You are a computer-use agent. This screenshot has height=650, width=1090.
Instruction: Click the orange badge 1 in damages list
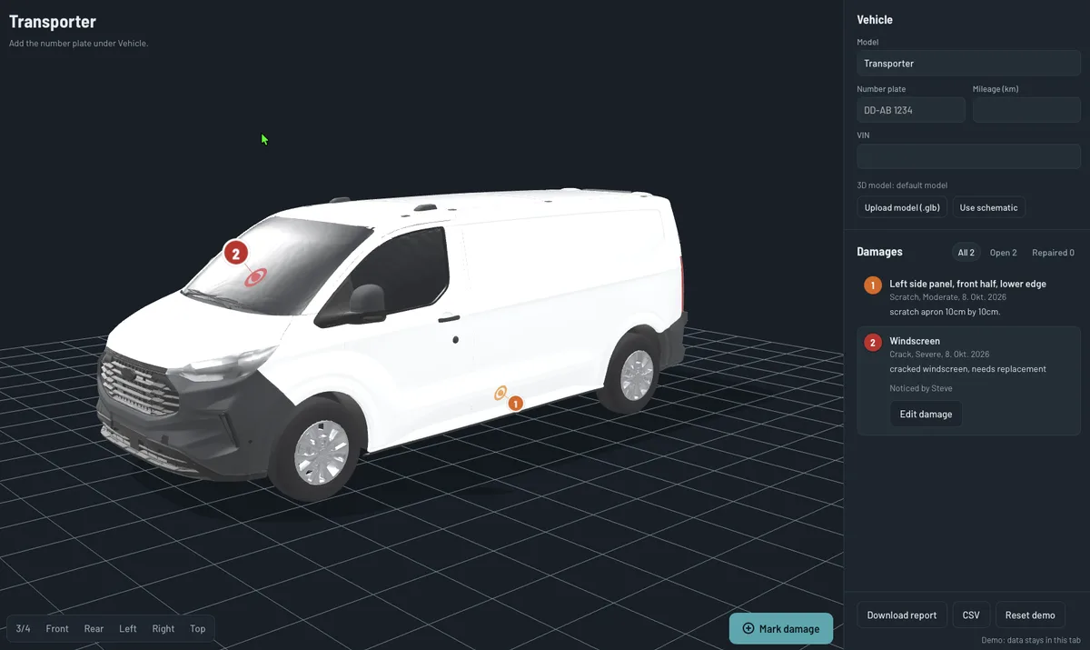[873, 286]
